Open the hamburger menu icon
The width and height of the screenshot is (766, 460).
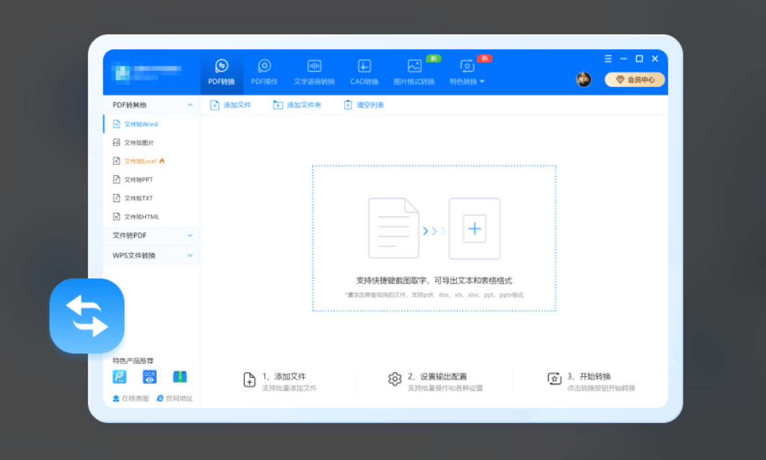[608, 58]
